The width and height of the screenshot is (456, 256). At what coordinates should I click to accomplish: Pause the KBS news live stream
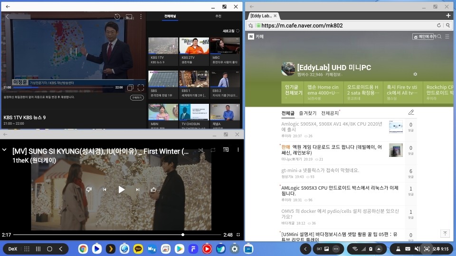pyautogui.click(x=74, y=52)
